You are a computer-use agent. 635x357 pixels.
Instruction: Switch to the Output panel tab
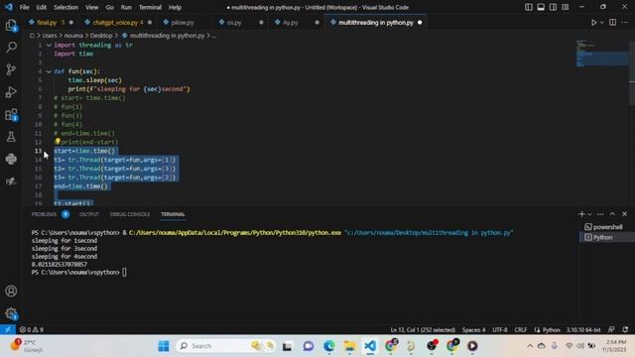[x=89, y=214]
